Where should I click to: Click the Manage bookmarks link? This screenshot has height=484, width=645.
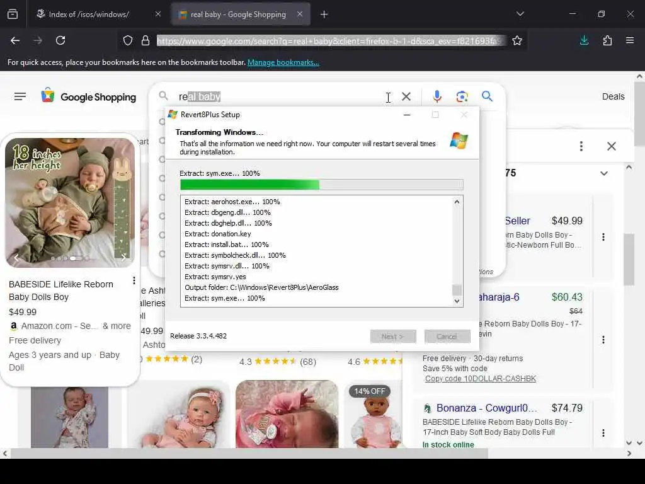pyautogui.click(x=283, y=62)
